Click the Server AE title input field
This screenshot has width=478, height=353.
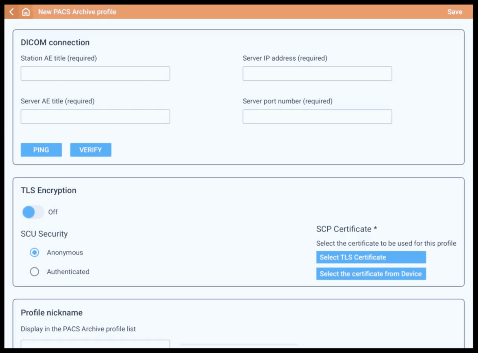click(x=95, y=116)
